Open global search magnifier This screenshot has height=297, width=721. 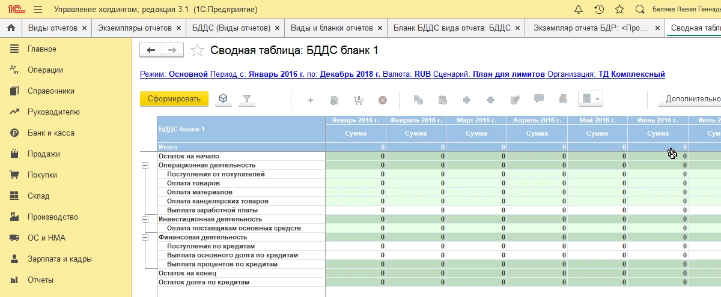click(640, 10)
